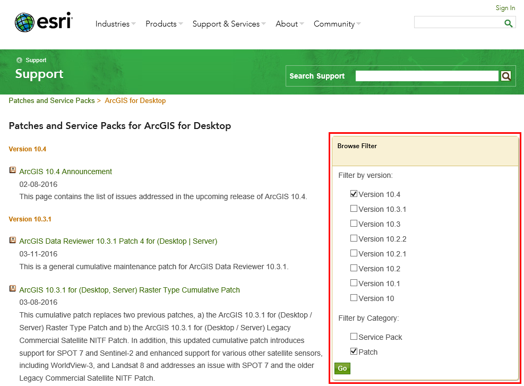Screen dimensions: 524x386
Task: Disable the Patch category checkbox
Action: pos(354,350)
